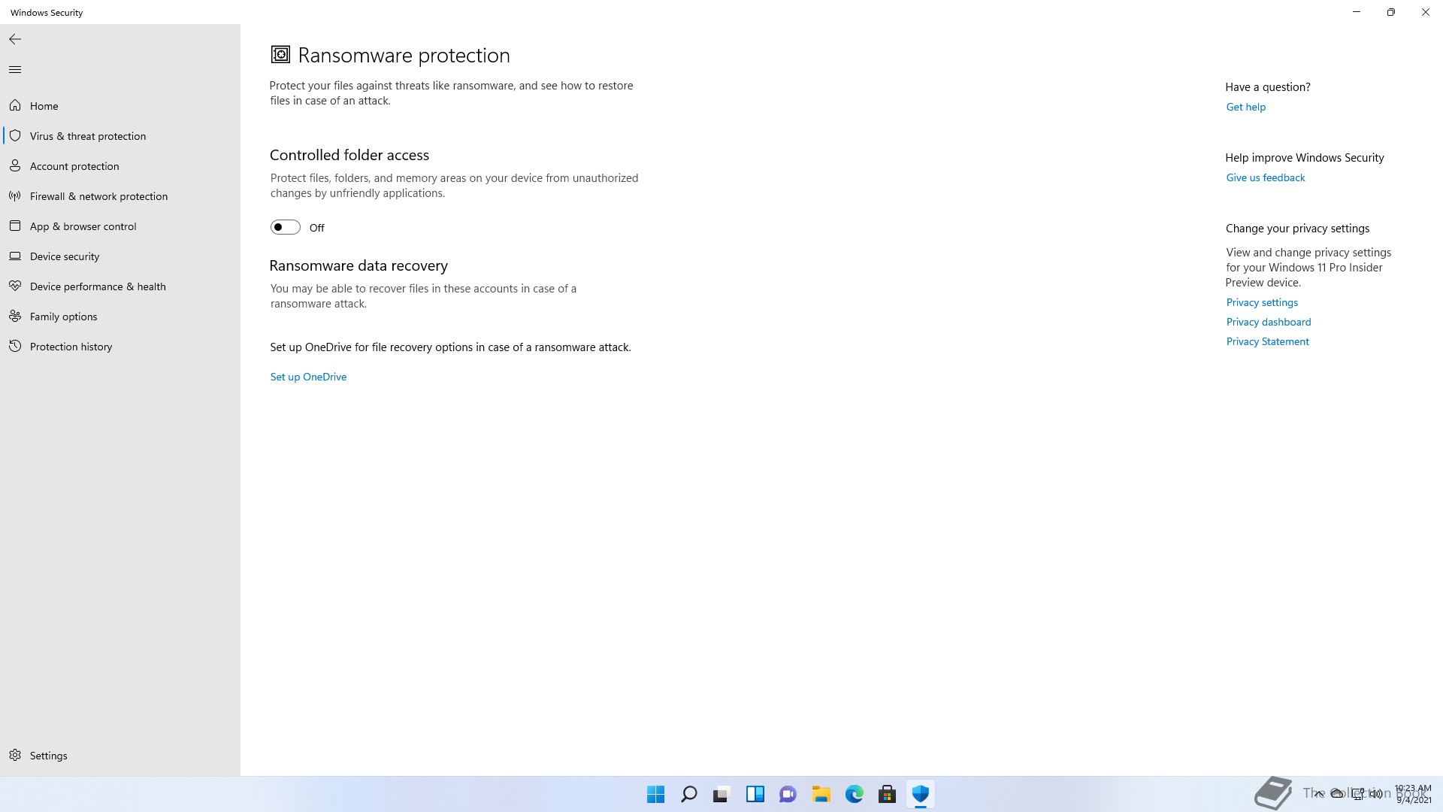
Task: Turn on Controlled folder access toggle
Action: click(286, 227)
